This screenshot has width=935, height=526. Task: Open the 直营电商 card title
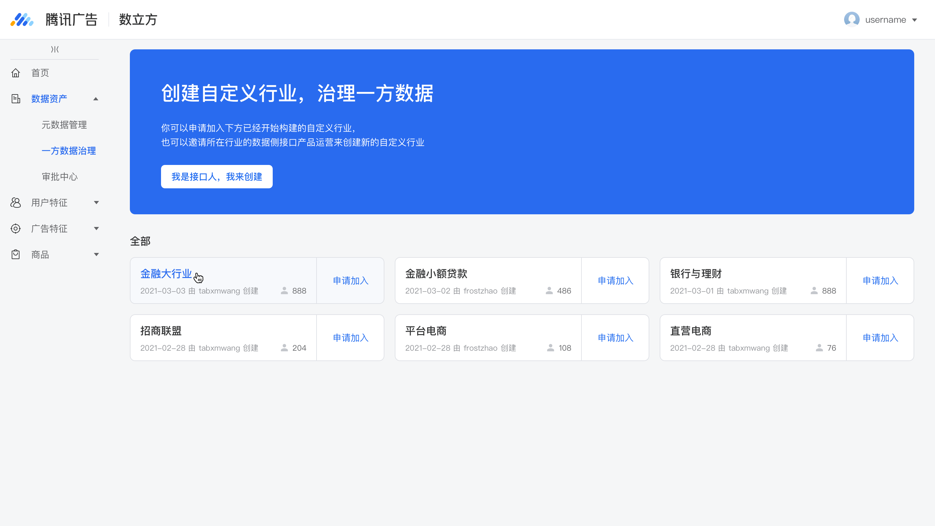pos(691,331)
